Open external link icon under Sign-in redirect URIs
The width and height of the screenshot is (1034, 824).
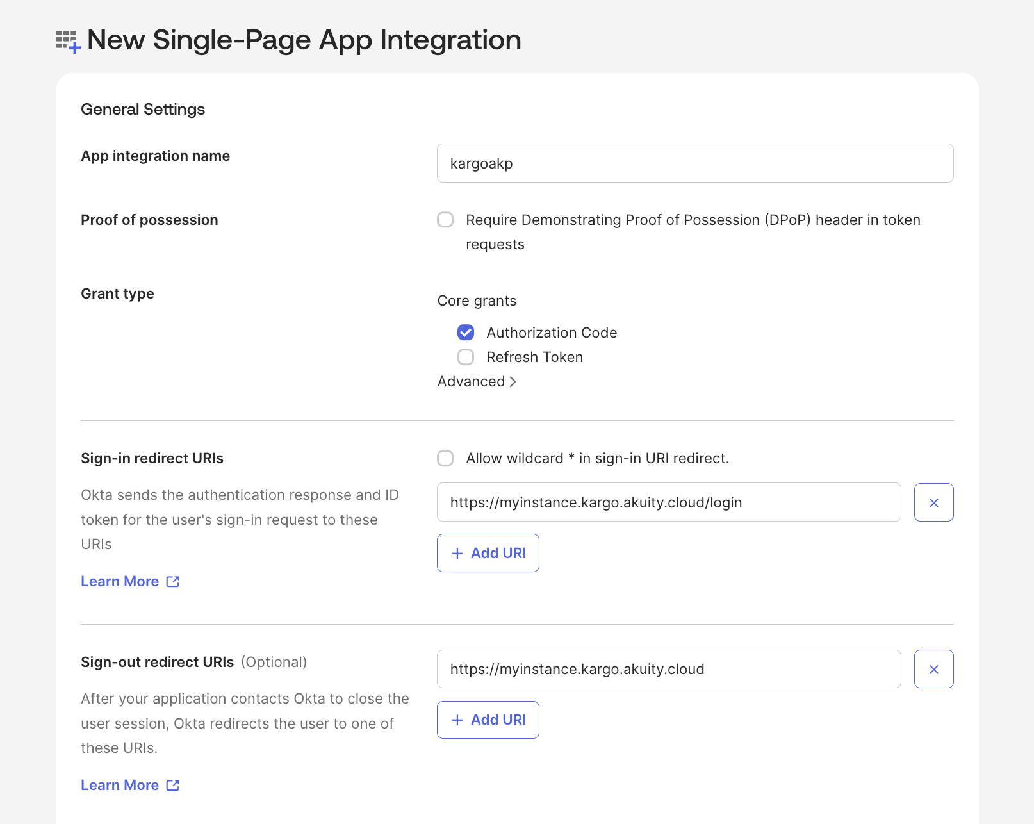pos(173,581)
